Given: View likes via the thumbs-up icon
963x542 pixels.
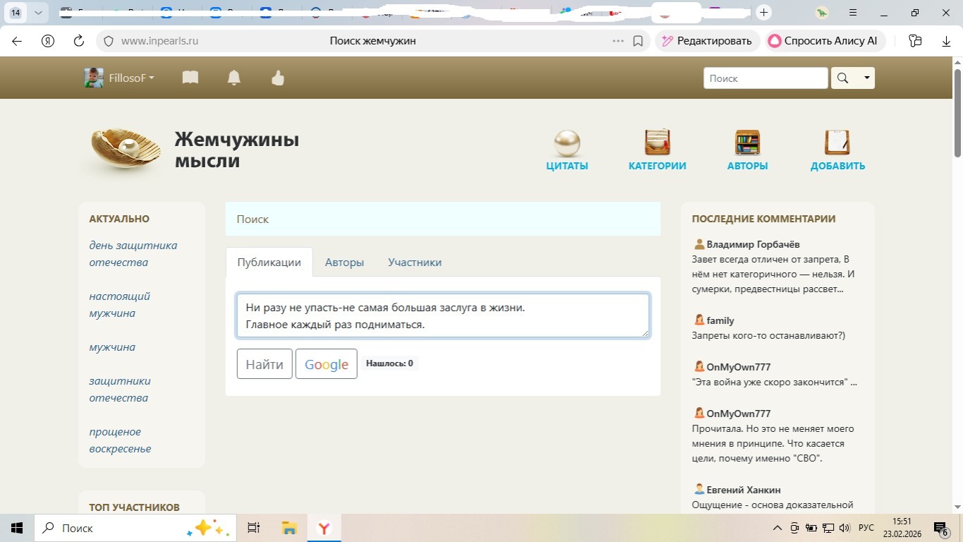Looking at the screenshot, I should [277, 78].
